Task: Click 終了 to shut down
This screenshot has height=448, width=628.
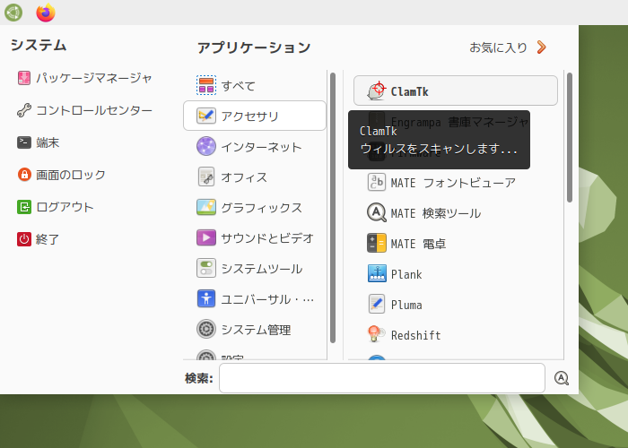Action: tap(48, 239)
